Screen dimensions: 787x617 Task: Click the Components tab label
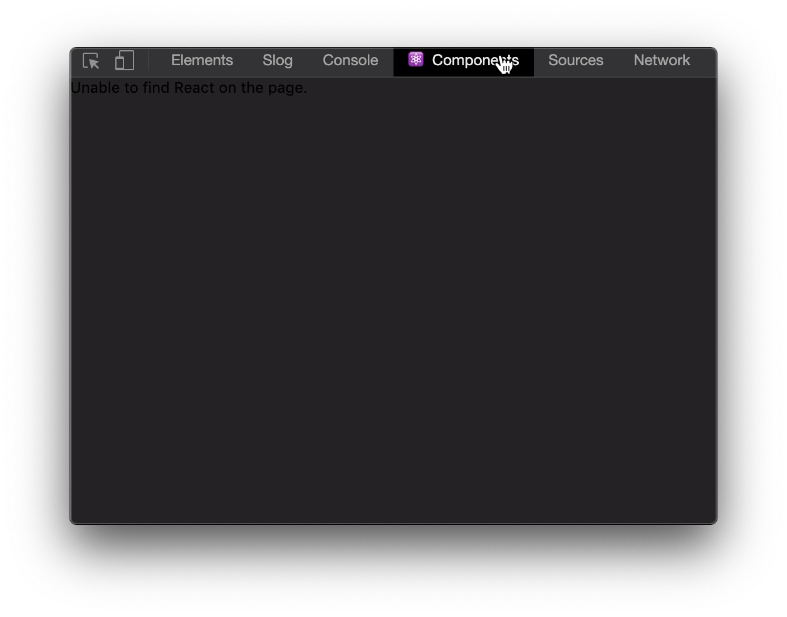[474, 60]
